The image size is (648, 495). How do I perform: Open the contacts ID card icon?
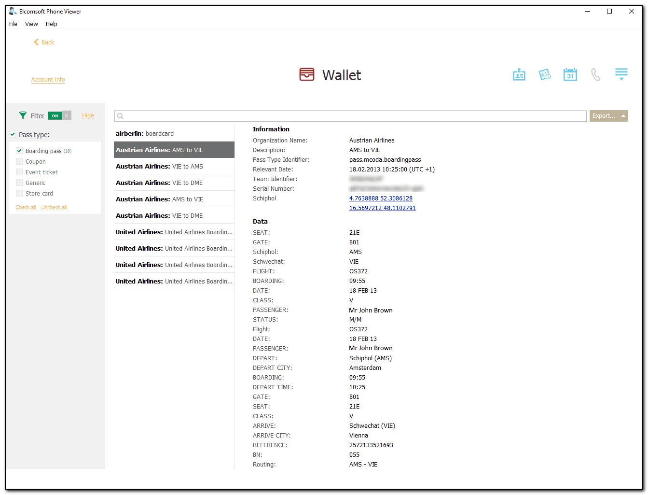click(519, 75)
